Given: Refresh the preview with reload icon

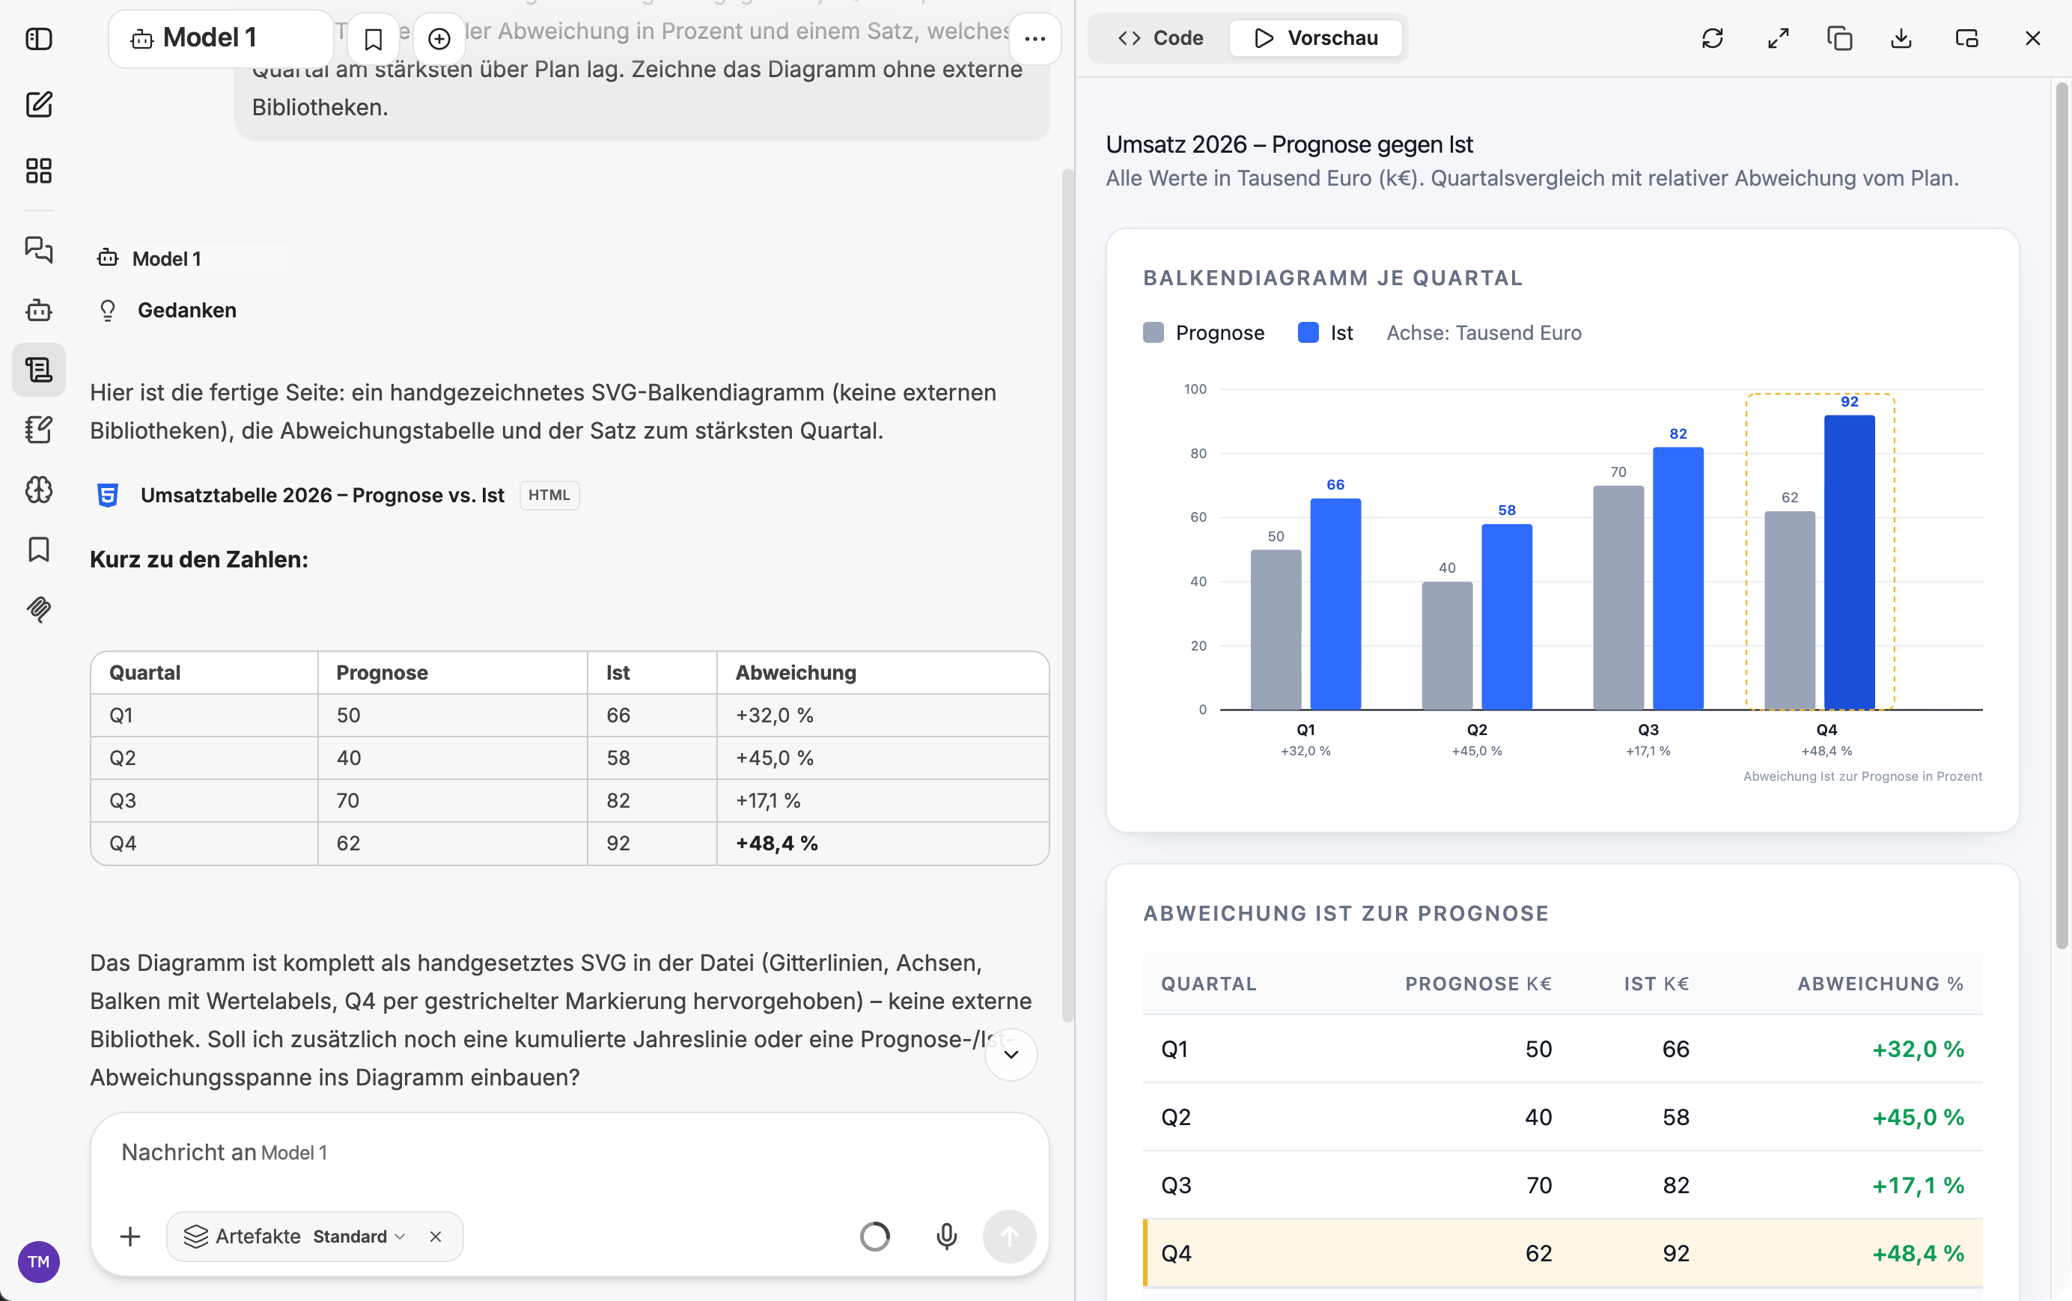Looking at the screenshot, I should coord(1713,38).
